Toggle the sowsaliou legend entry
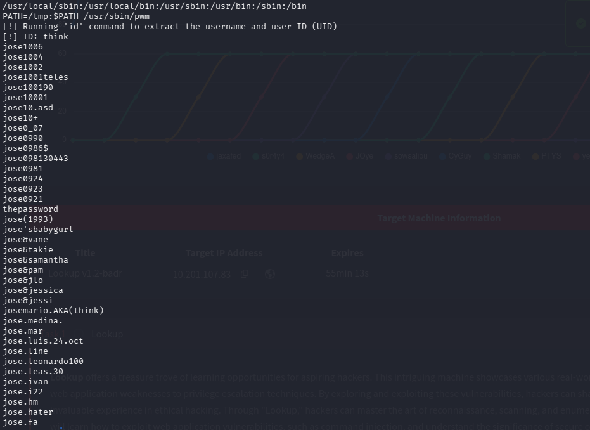590x430 pixels. pos(410,156)
